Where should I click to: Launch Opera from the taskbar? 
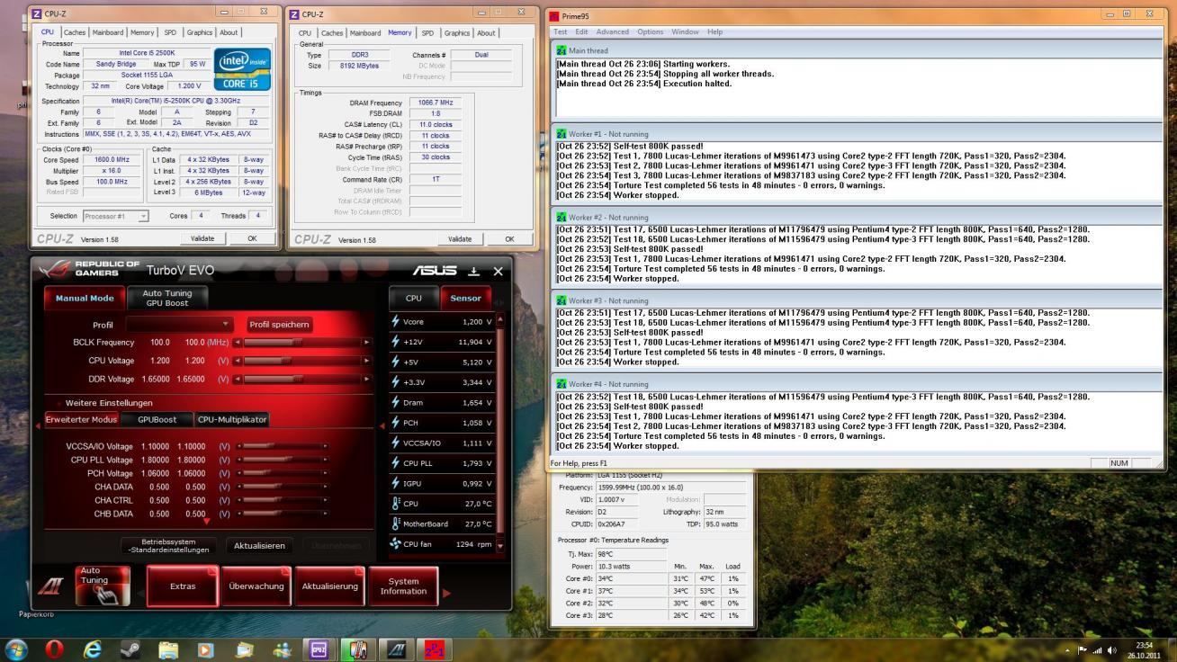click(x=55, y=649)
